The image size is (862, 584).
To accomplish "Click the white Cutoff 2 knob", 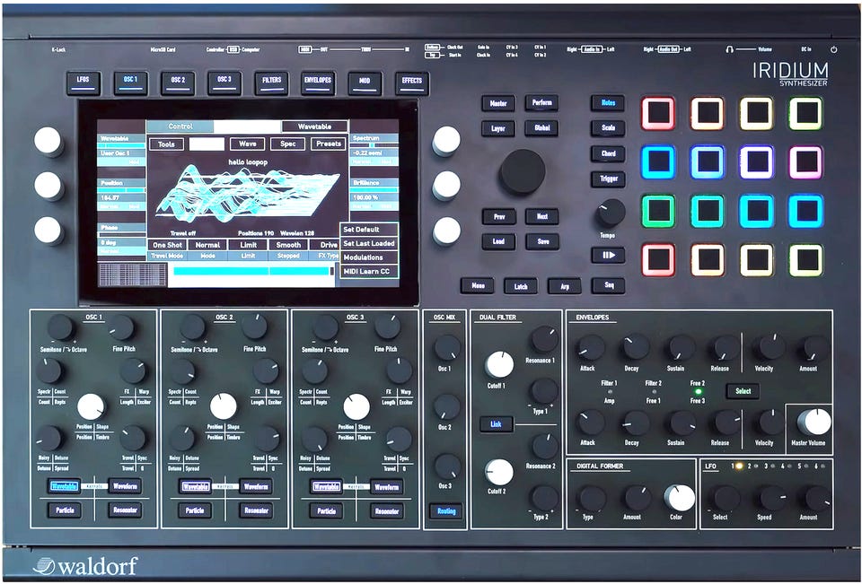I will point(499,473).
